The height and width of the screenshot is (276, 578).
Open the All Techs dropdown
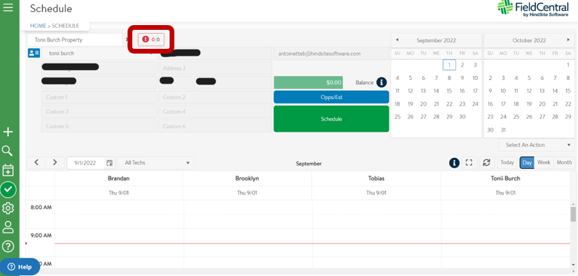155,163
